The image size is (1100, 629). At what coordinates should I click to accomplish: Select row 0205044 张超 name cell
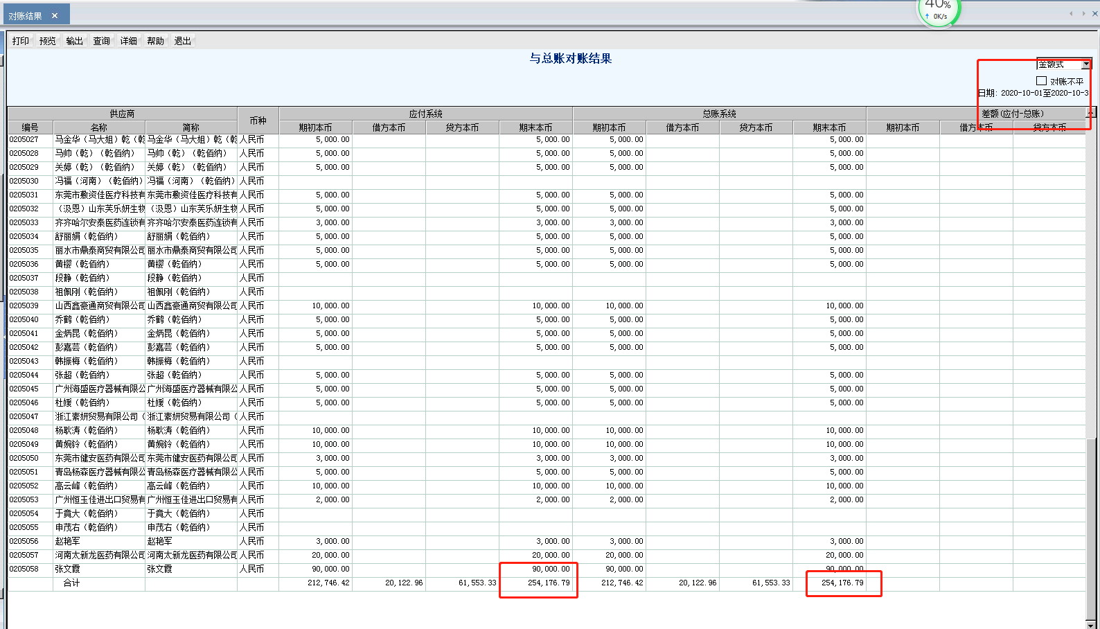click(99, 375)
